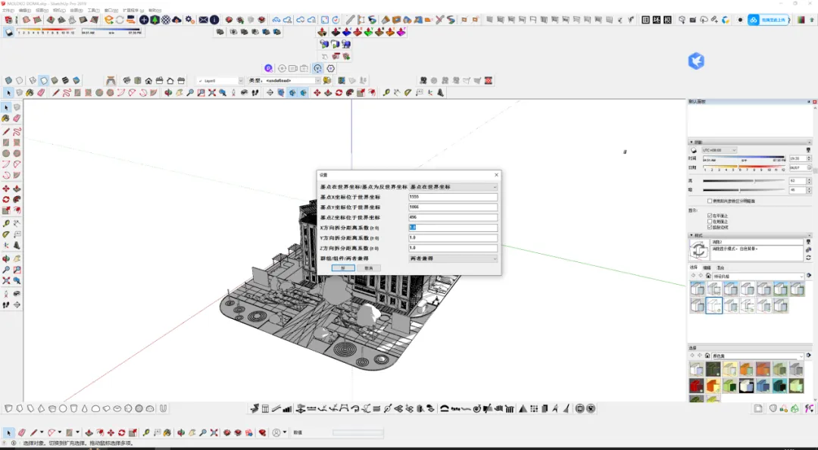The height and width of the screenshot is (450, 818).
Task: Open the 基点在世界坐标 dropdown in dialog
Action: tap(453, 187)
